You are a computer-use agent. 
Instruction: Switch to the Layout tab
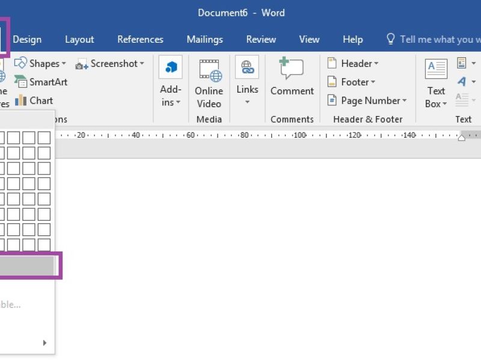tap(79, 39)
